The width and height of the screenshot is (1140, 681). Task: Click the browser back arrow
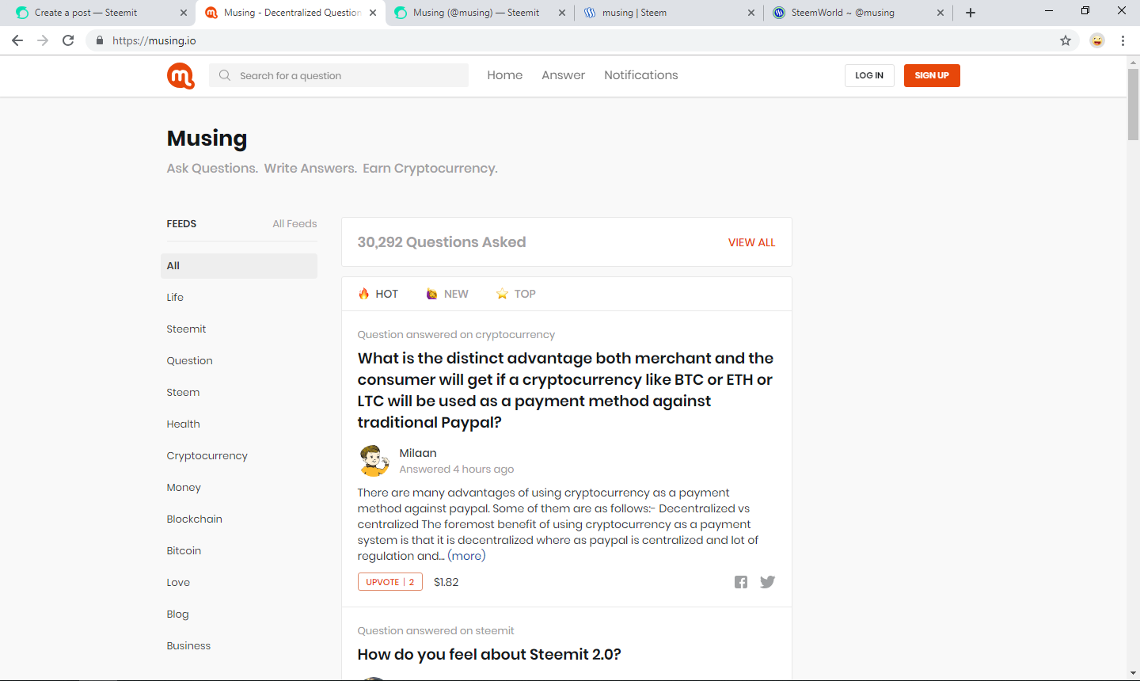pyautogui.click(x=17, y=40)
